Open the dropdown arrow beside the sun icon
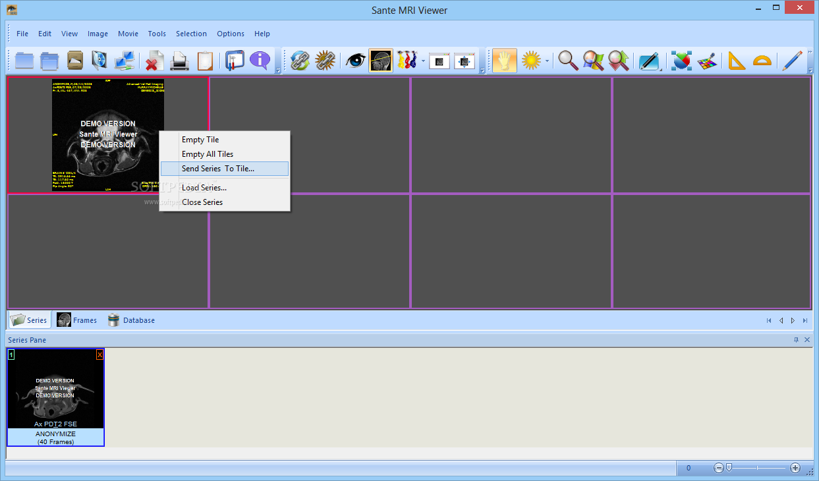Image resolution: width=819 pixels, height=481 pixels. 547,61
